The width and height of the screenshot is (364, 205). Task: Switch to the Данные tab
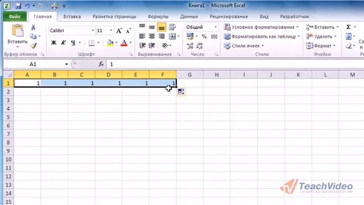pos(189,17)
